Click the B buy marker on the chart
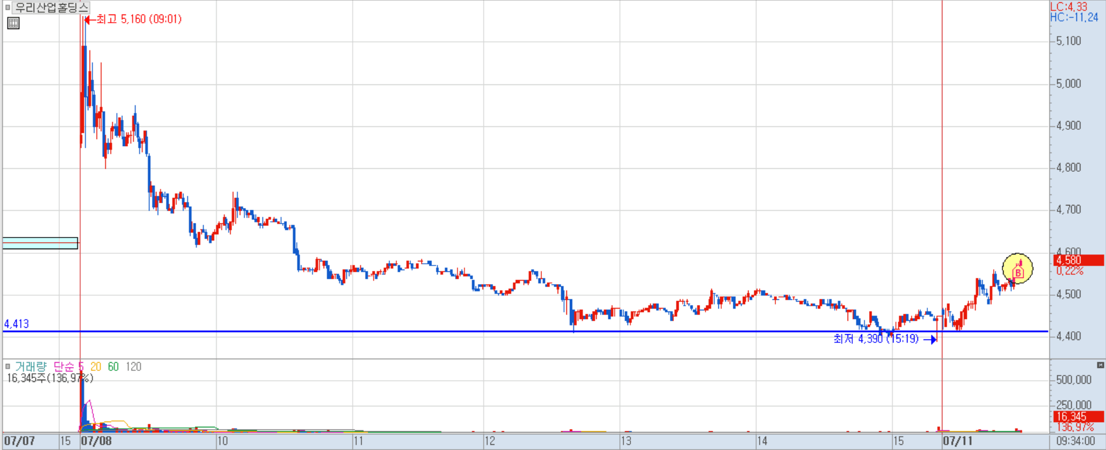1106x450 pixels. 1018,272
